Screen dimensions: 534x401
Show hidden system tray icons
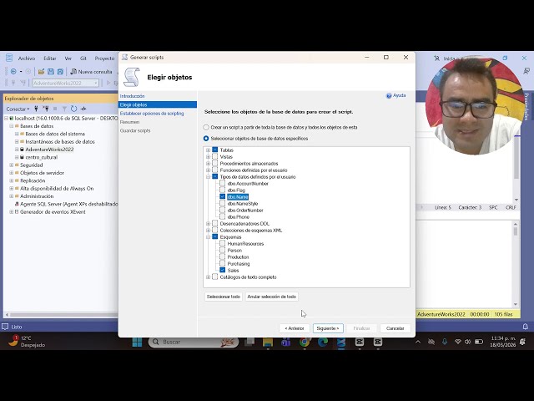418,342
